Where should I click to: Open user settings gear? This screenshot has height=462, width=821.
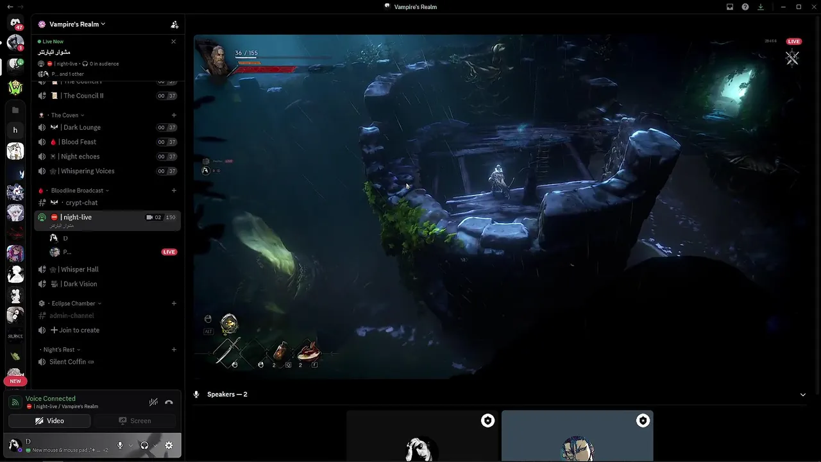pos(169,445)
